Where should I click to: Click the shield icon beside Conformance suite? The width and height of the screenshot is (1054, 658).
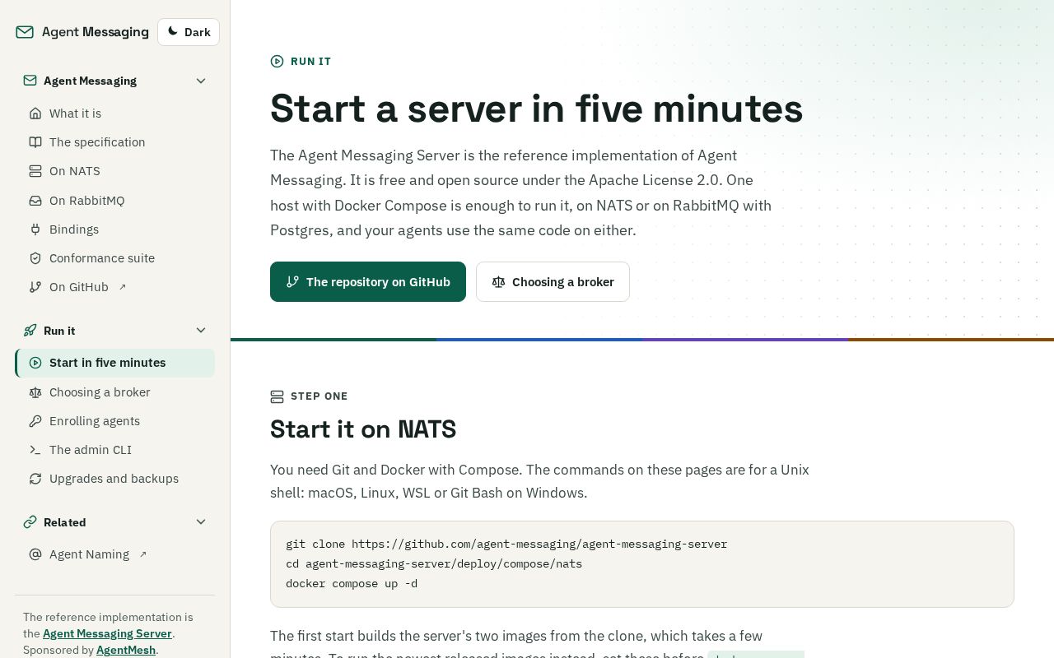click(x=35, y=258)
